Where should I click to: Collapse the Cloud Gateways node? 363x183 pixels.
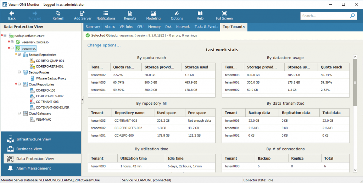point(19,113)
